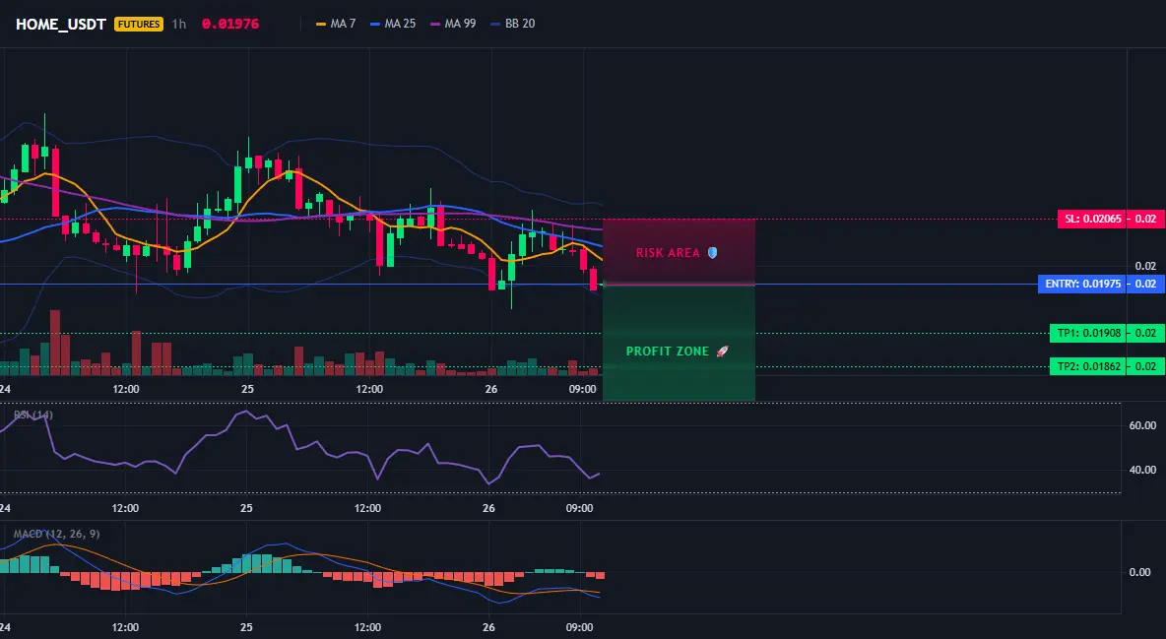Toggle the MA 99 legend item
1166x639 pixels.
tap(453, 24)
